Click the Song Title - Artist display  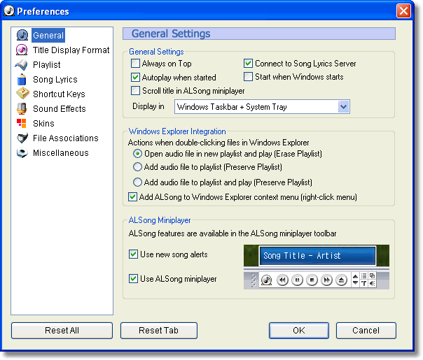click(x=317, y=256)
